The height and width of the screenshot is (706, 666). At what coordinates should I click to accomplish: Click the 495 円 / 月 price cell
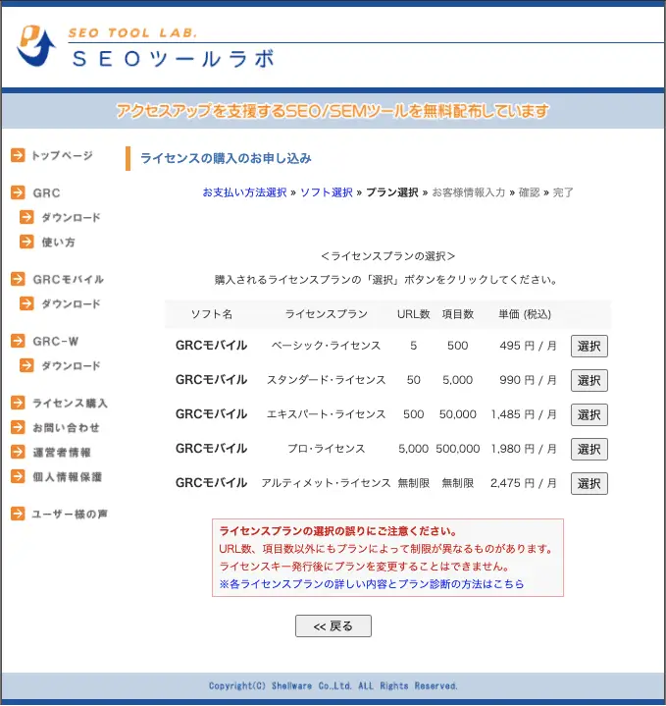point(528,346)
